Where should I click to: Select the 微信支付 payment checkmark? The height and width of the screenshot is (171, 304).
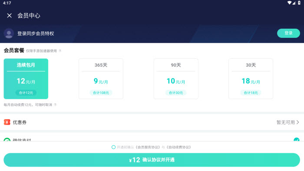297,139
